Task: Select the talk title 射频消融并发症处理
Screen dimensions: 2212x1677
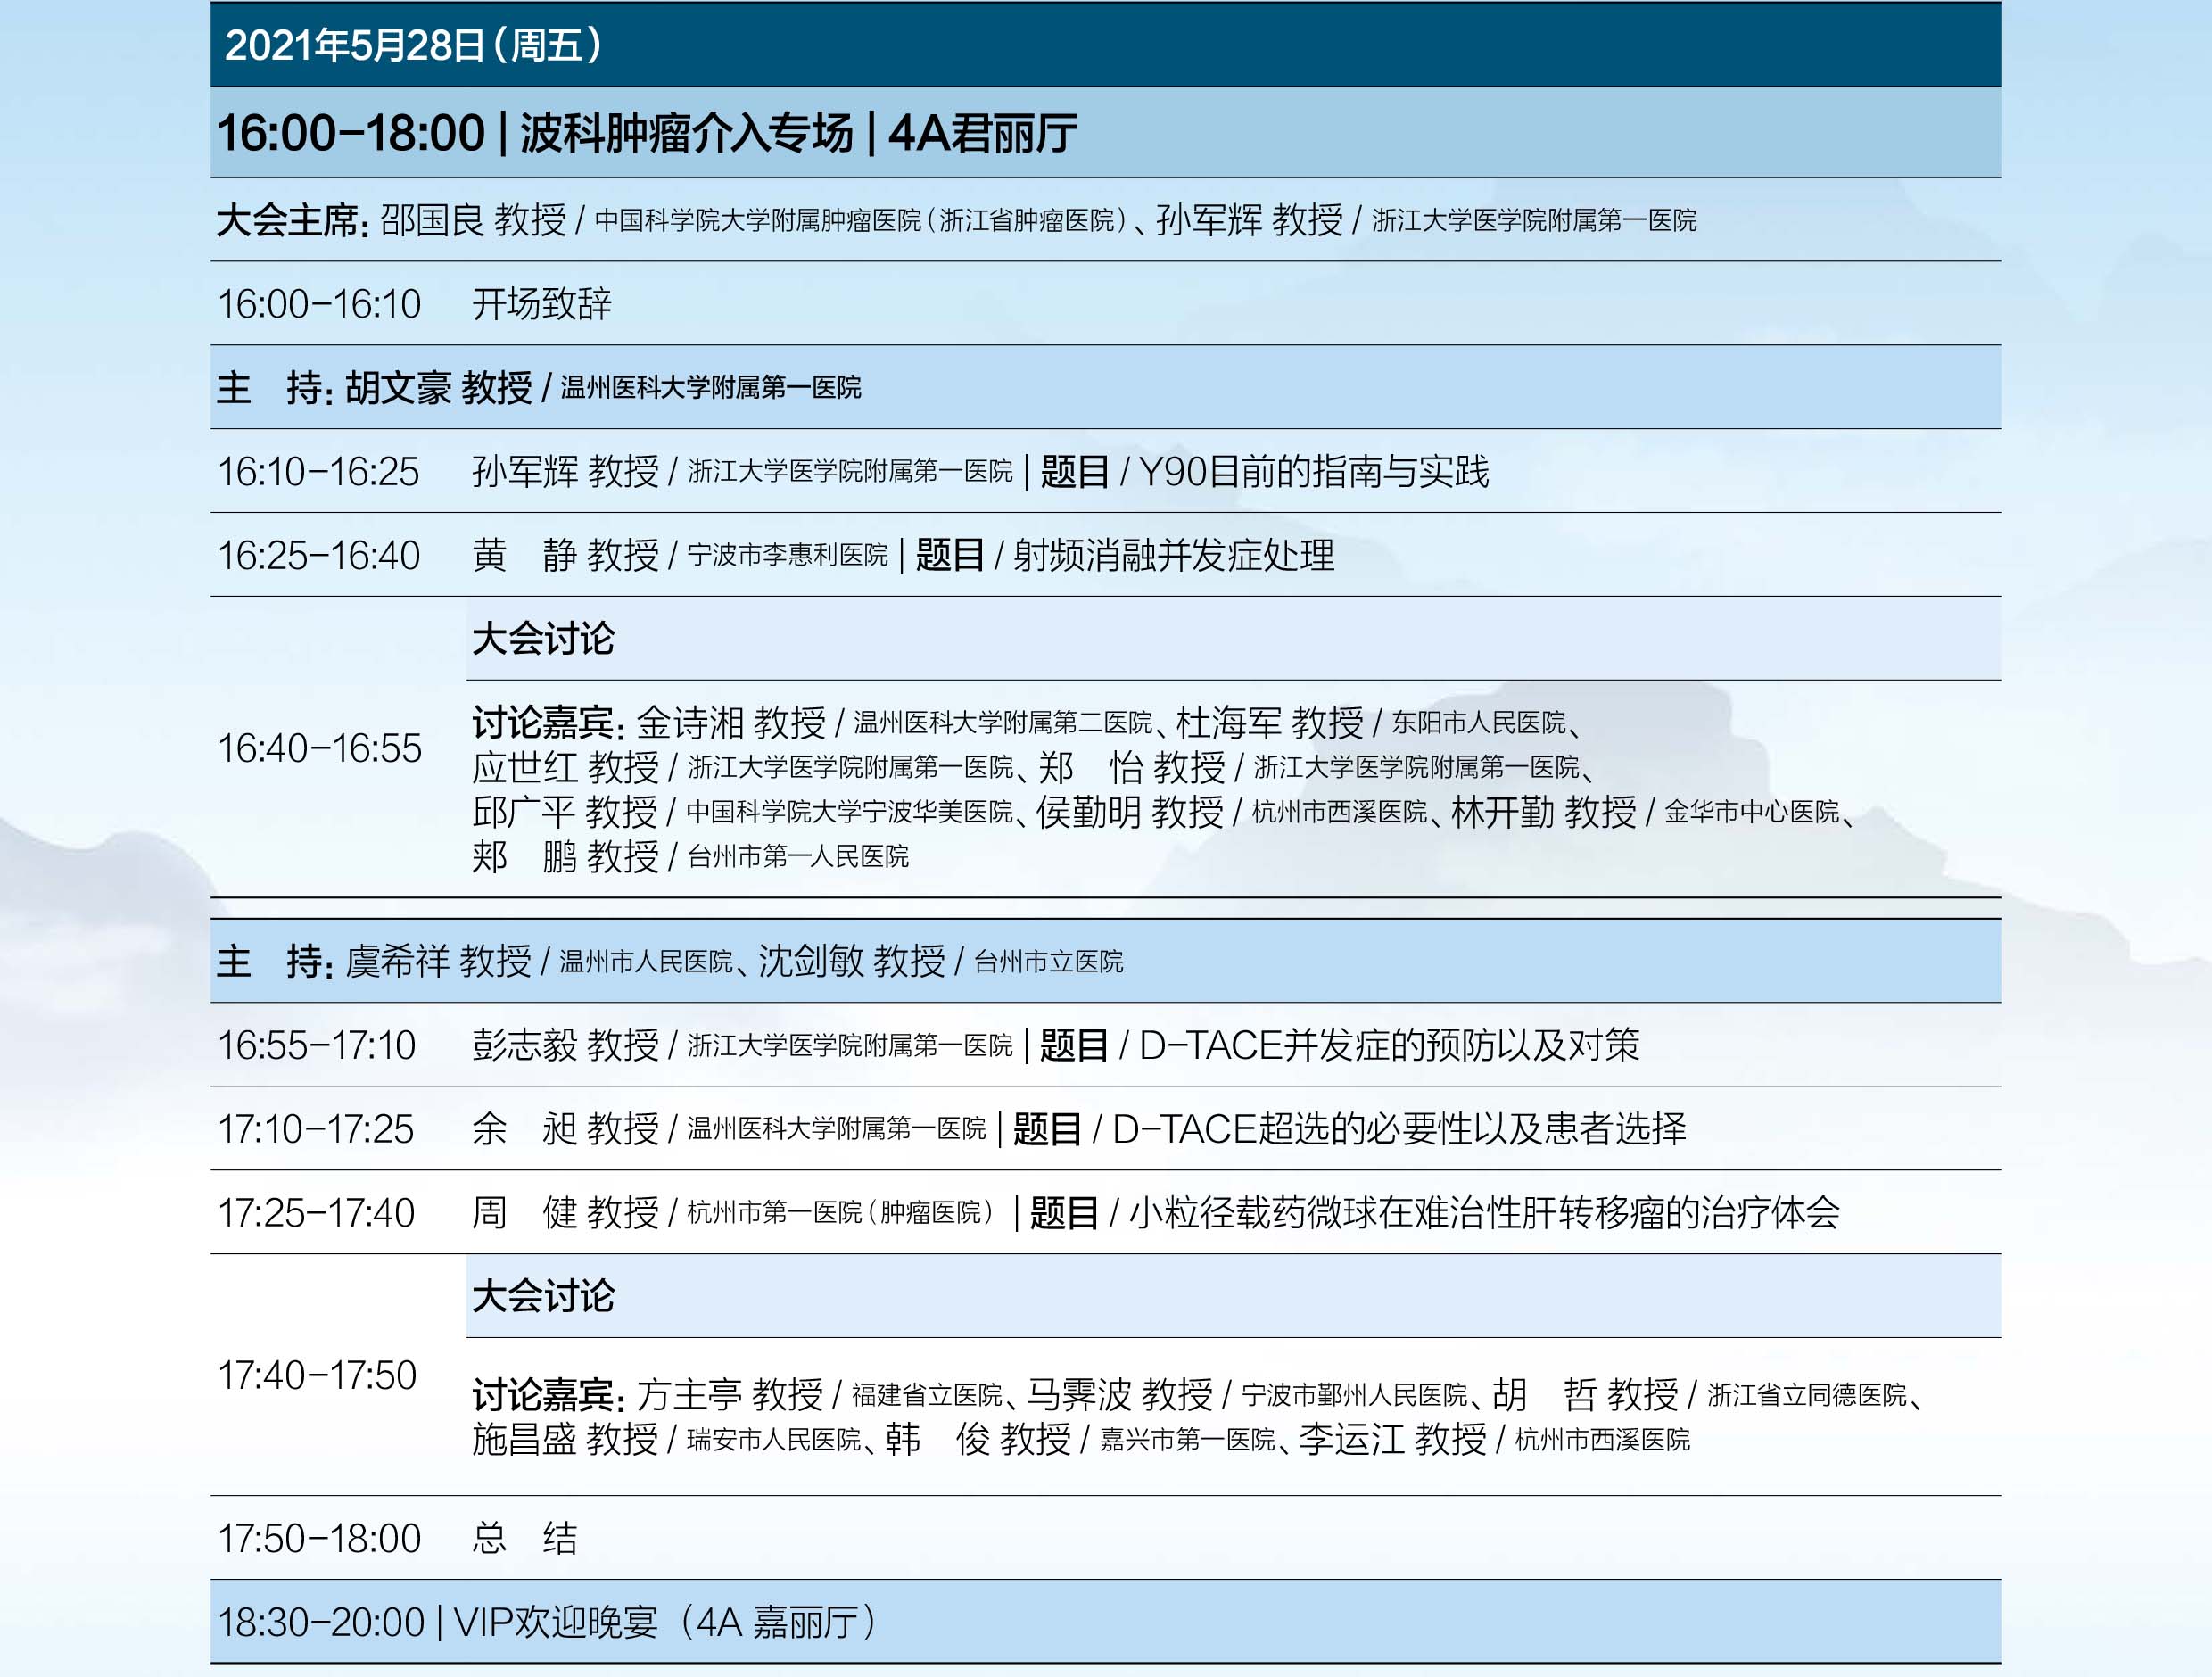Action: [1174, 556]
